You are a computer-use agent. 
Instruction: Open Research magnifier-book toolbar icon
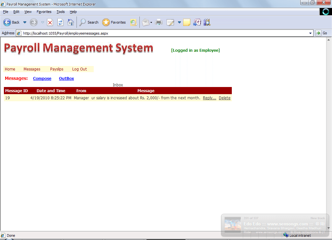[x=207, y=22]
